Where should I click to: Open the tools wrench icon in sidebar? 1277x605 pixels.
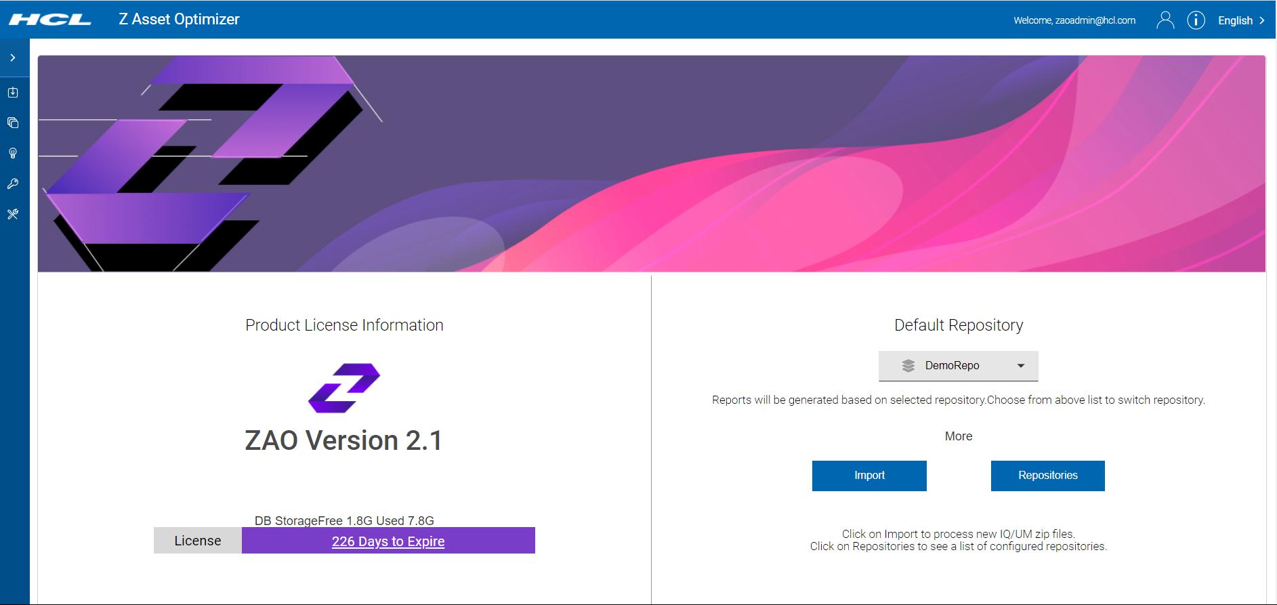click(x=13, y=214)
